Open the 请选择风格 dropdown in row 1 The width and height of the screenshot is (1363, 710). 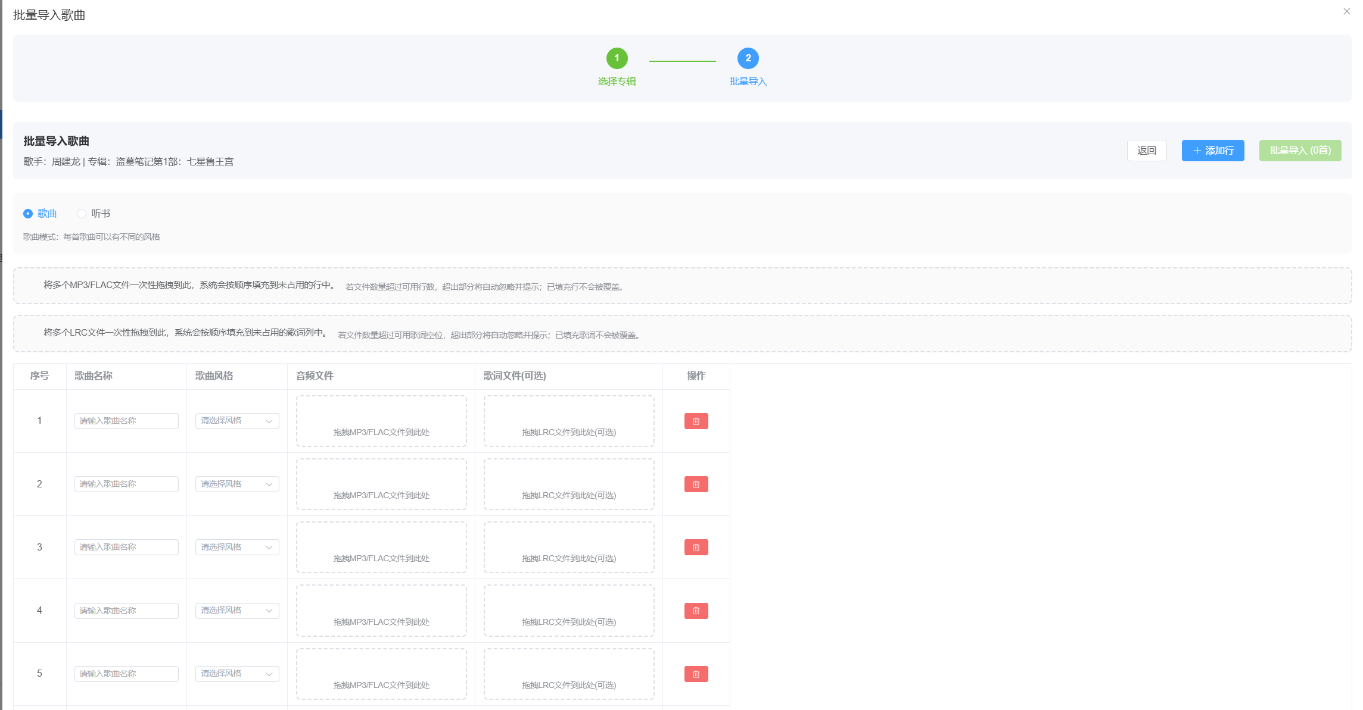(236, 421)
